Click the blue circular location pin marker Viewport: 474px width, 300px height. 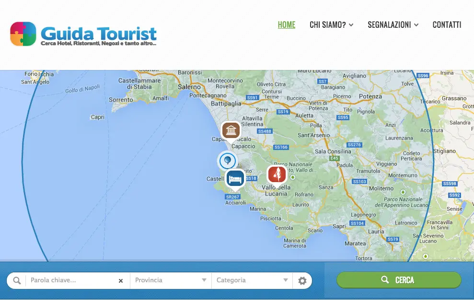pyautogui.click(x=227, y=160)
